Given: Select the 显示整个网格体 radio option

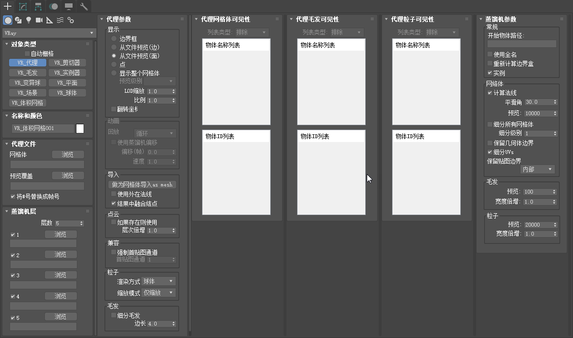Looking at the screenshot, I should [x=114, y=73].
